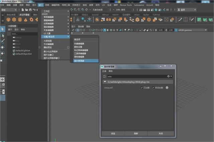This screenshot has width=214, height=142.
Task: Create a polygon cube from shelf
Action: coord(14,20)
